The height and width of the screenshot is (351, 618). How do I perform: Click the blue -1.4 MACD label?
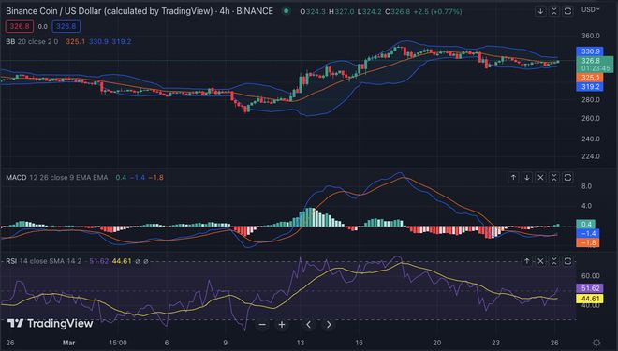588,234
